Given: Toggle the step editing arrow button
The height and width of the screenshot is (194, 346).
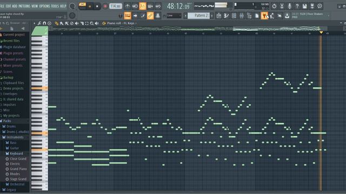Looking at the screenshot, I should coord(135,16).
